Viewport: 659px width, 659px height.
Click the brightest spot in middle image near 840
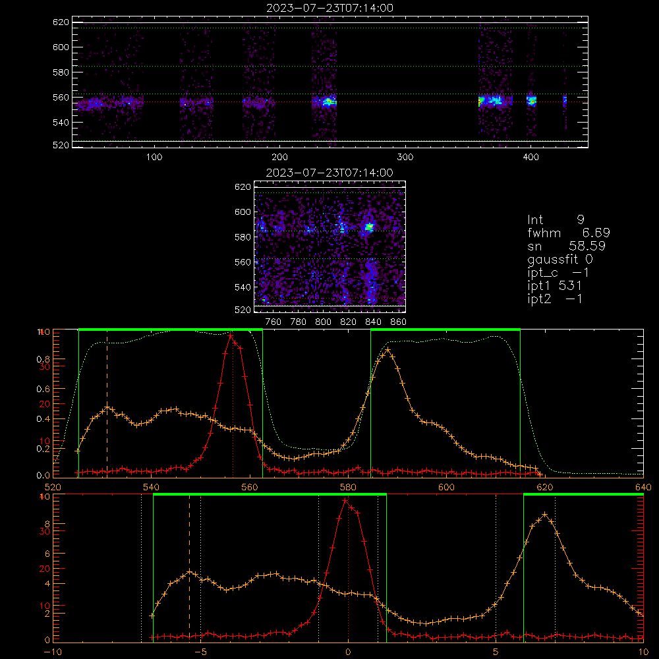369,227
